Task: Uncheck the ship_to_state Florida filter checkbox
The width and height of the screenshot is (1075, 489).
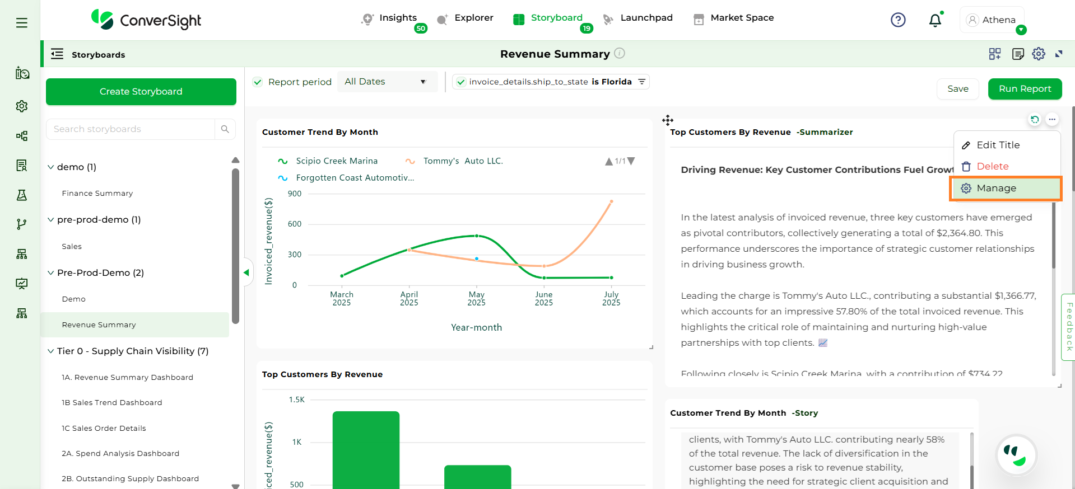Action: click(461, 82)
